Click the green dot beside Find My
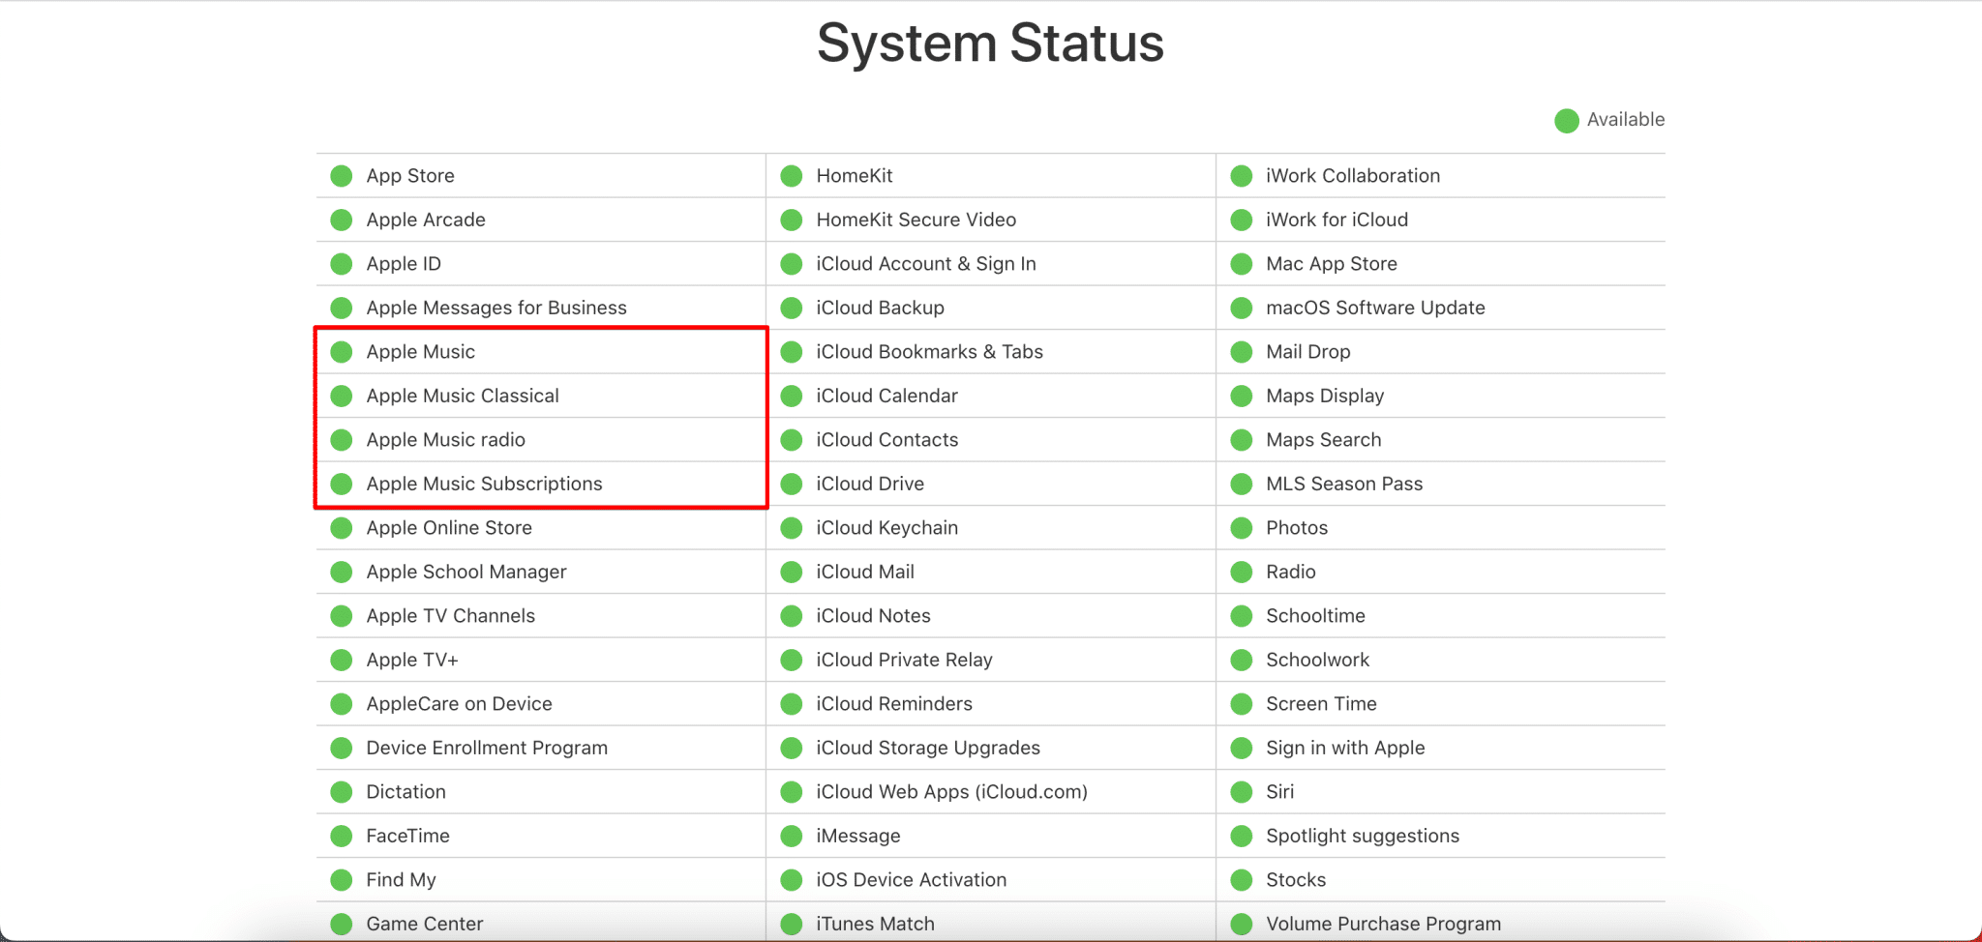The image size is (1982, 942). tap(341, 880)
